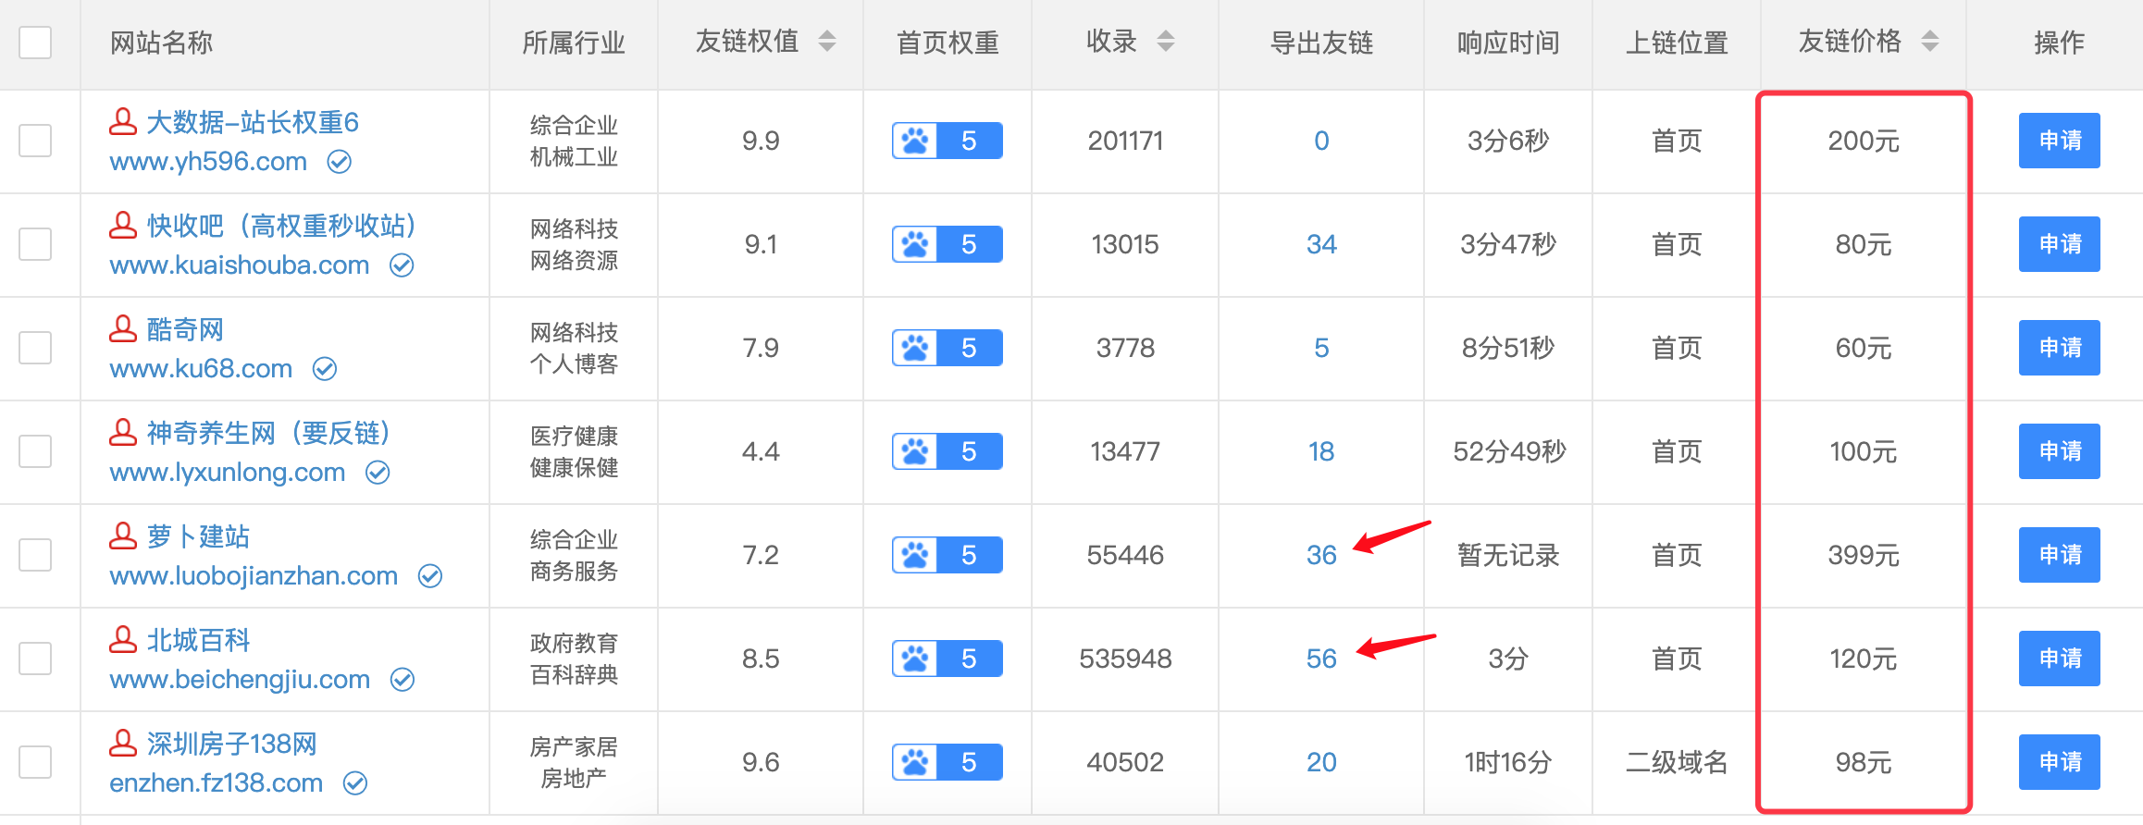The height and width of the screenshot is (825, 2143).
Task: Click user icon beside 深圳房子138网
Action: point(123,743)
